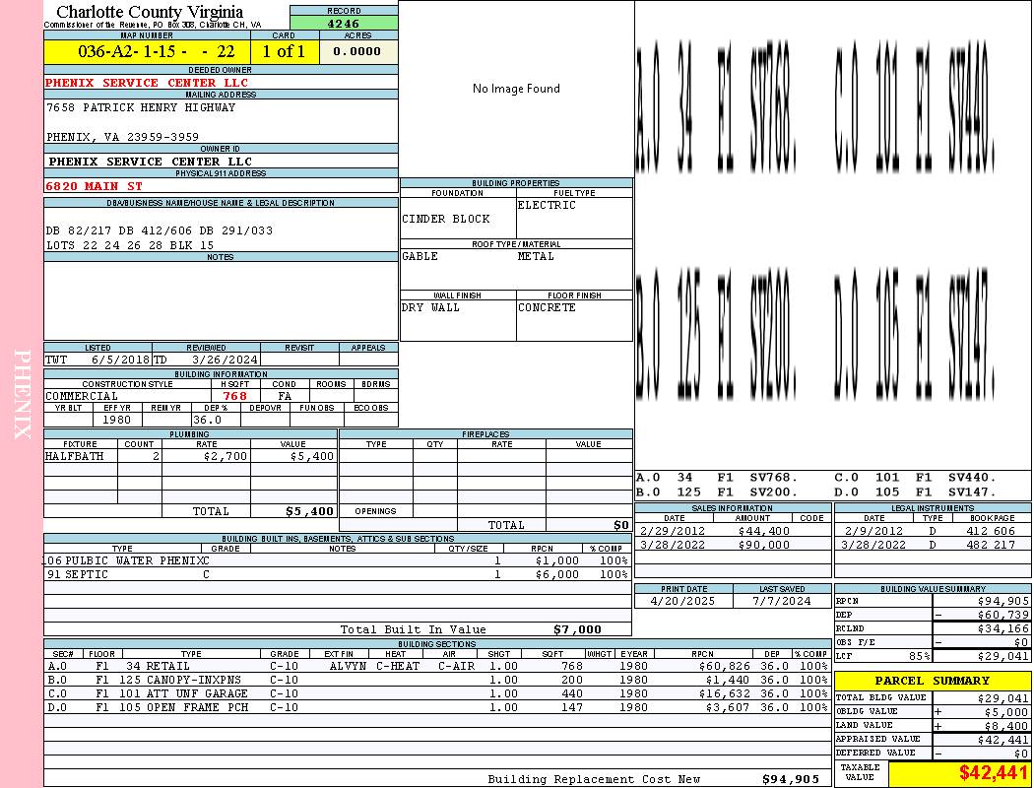Click the effective year 1980 in building information
This screenshot has width=1034, height=788.
[117, 420]
